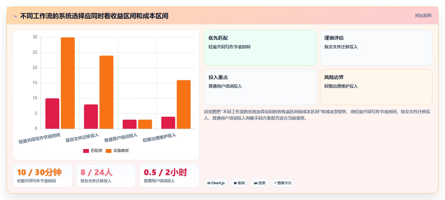Click the red 匹配度 bar for 复杂文件迁移投入
The width and height of the screenshot is (445, 200).
pos(91,117)
